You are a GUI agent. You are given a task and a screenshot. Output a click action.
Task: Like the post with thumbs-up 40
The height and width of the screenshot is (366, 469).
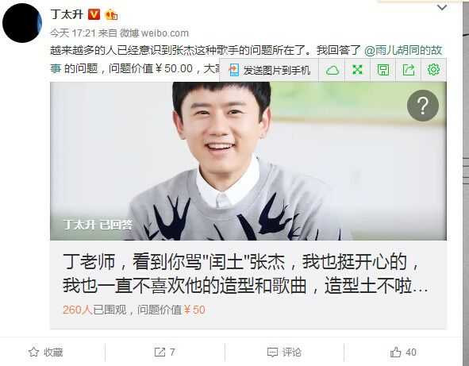pos(403,353)
